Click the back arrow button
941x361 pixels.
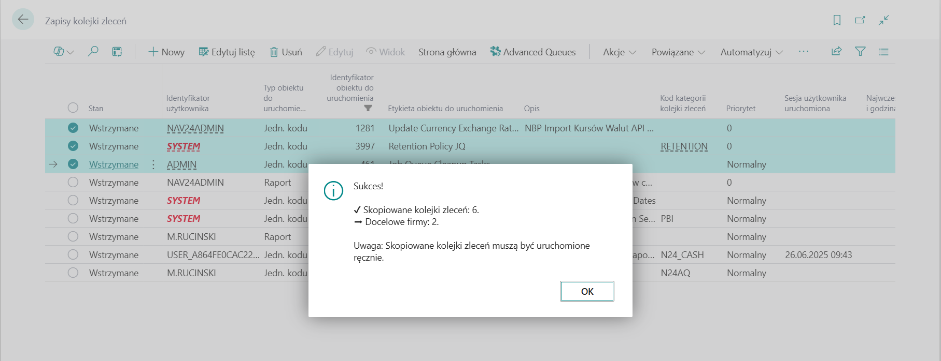tap(23, 20)
